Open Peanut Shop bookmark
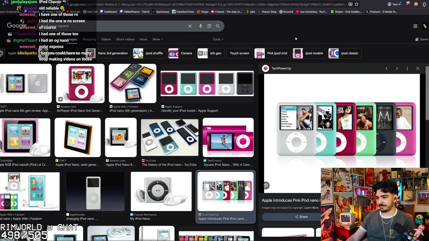 (267, 12)
